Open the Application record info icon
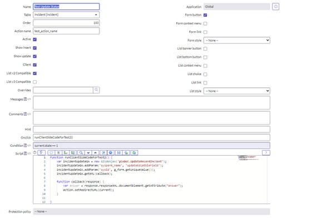This screenshot has width=317, height=218. [275, 7]
